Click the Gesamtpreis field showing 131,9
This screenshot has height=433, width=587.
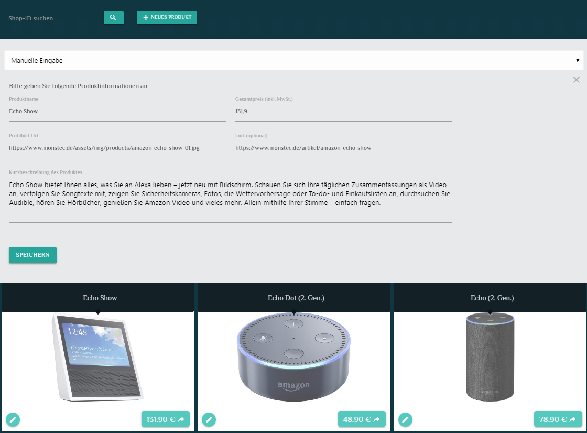pos(344,112)
